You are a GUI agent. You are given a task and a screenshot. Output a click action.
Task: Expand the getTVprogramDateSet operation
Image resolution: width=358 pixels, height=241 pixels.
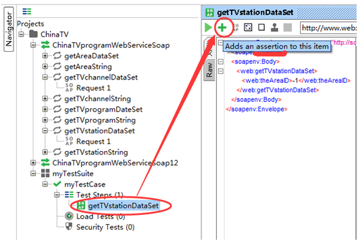[x=45, y=110]
